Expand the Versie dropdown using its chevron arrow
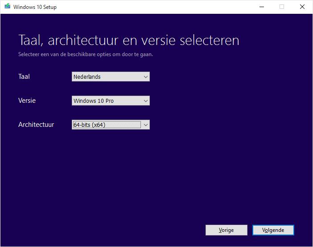313x247 pixels. [146, 101]
